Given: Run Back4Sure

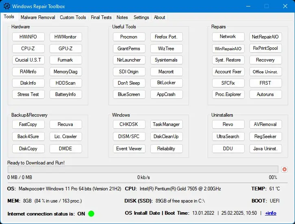Looking at the screenshot, I should (x=28, y=137).
